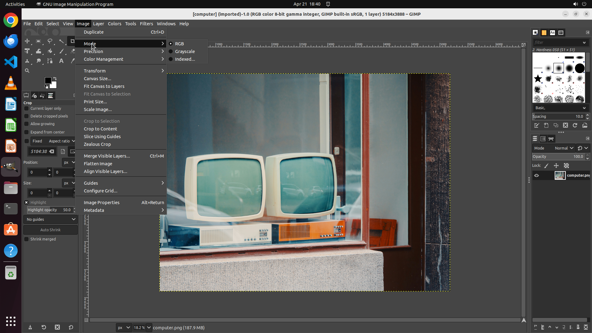Hide the computer.png layer with eye icon
The width and height of the screenshot is (592, 333).
click(536, 175)
